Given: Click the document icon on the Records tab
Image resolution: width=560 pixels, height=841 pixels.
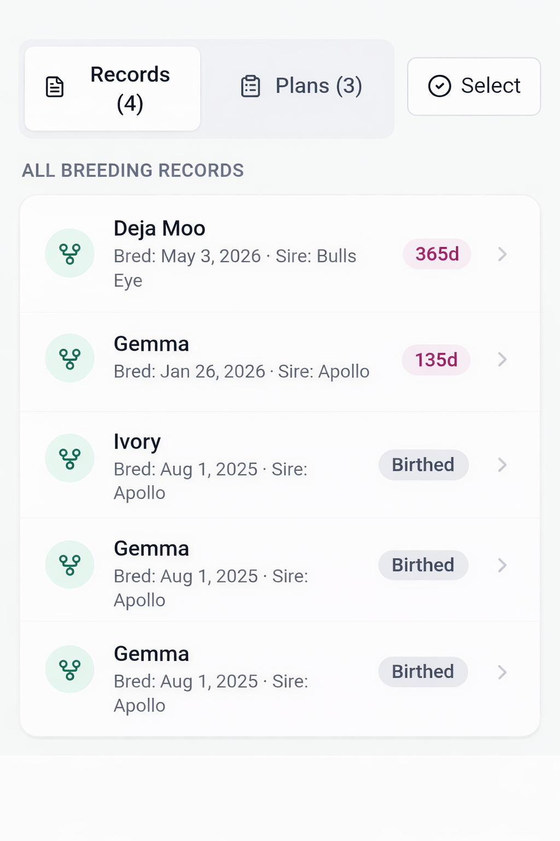Looking at the screenshot, I should coord(54,87).
